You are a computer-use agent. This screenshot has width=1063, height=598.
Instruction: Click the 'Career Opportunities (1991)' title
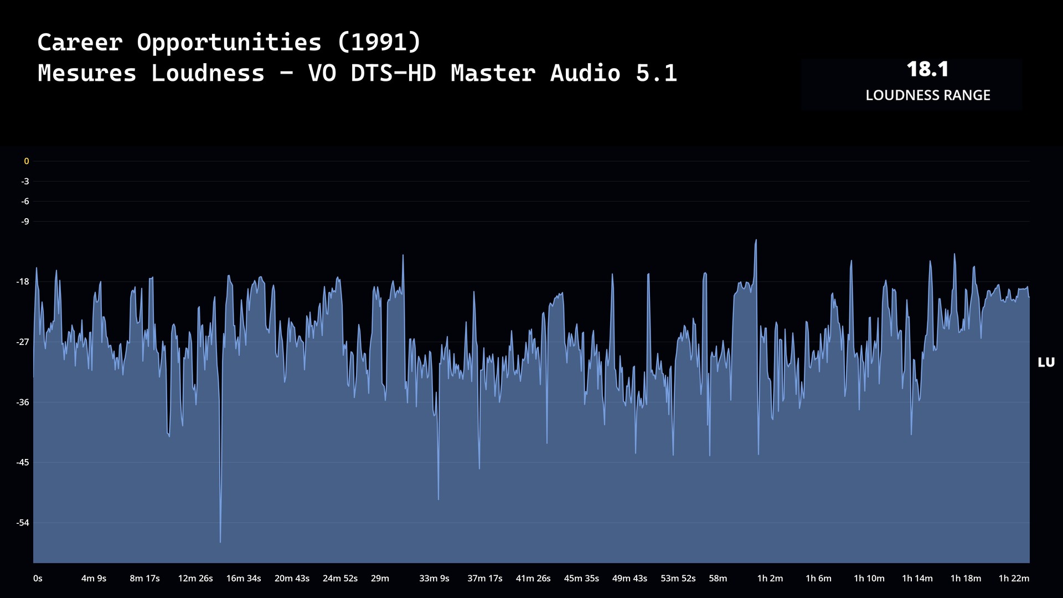point(229,42)
